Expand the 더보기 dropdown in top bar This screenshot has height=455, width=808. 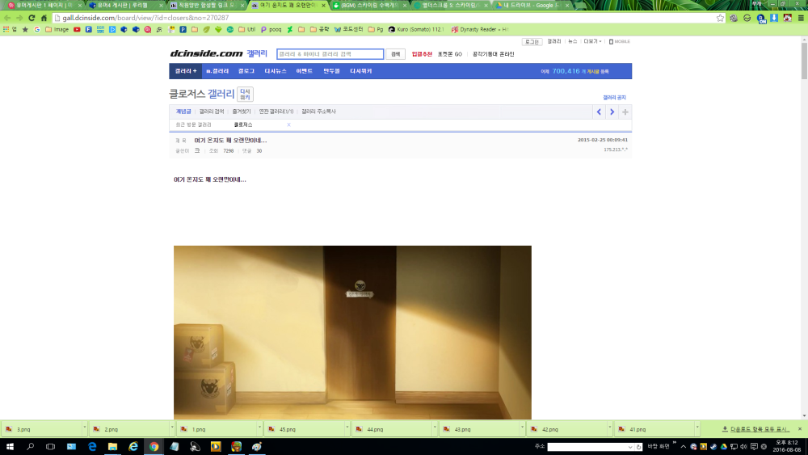(592, 41)
